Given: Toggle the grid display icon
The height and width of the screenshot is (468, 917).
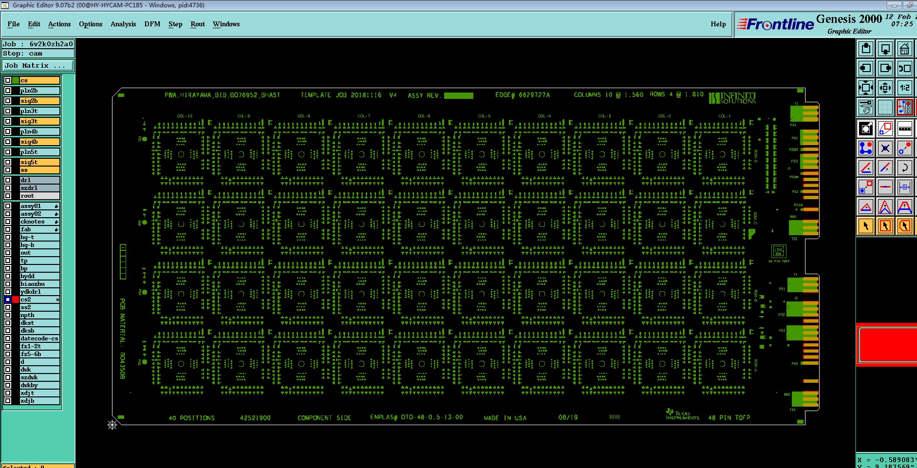Looking at the screenshot, I should [885, 107].
